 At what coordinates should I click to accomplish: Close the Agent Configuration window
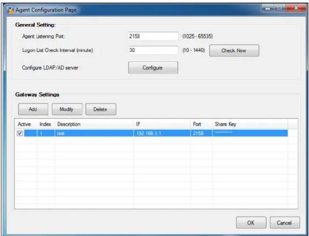pyautogui.click(x=296, y=8)
